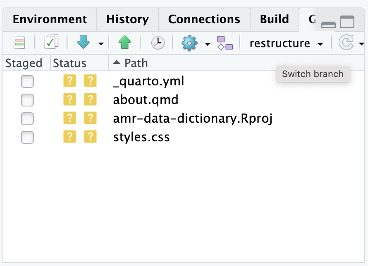Maximize the Git pane
Image resolution: width=368 pixels, height=266 pixels.
[x=347, y=22]
